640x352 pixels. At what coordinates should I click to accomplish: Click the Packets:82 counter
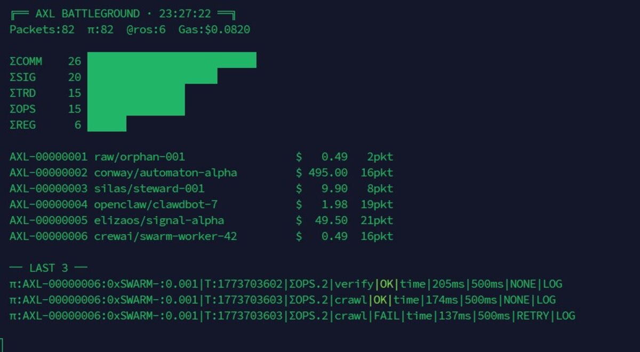coord(42,30)
